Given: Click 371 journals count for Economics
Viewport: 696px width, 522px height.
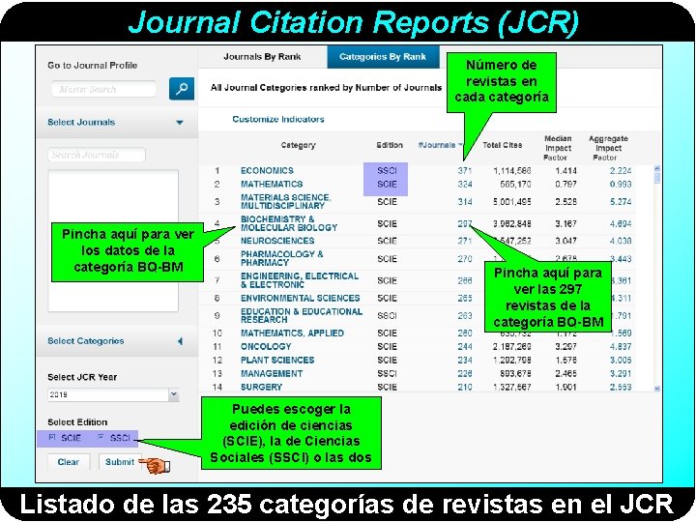Looking at the screenshot, I should [465, 170].
